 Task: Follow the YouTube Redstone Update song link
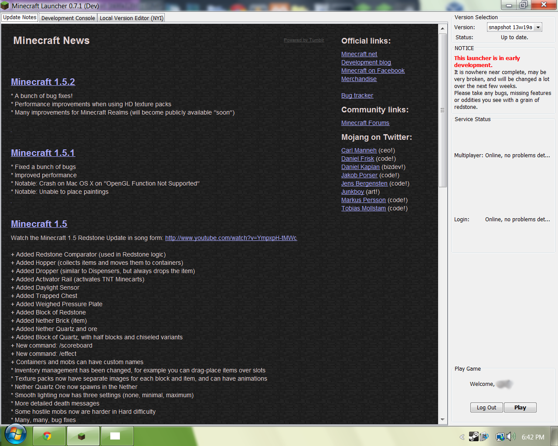[231, 238]
